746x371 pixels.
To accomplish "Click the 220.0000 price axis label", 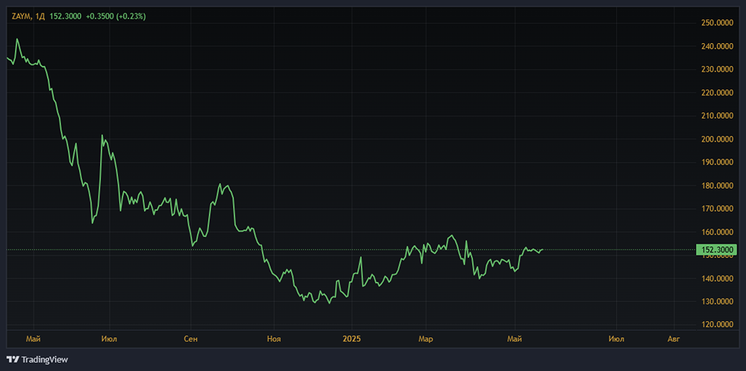I will coord(716,93).
